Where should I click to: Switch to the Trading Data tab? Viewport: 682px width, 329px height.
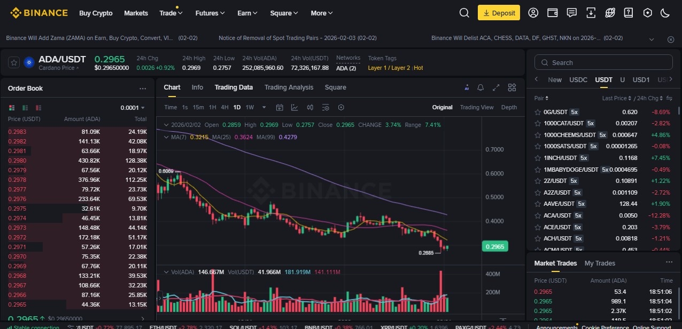pyautogui.click(x=234, y=87)
